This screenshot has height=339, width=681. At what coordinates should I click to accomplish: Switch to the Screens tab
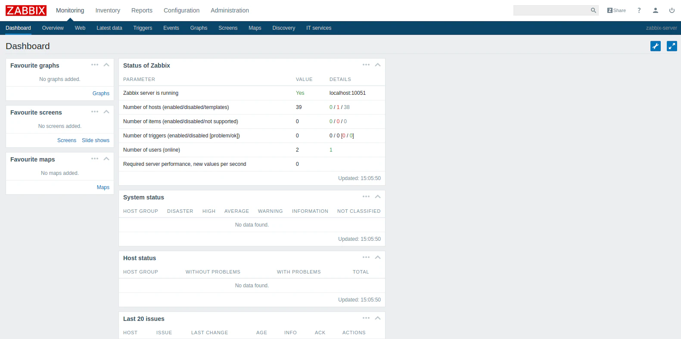coord(228,28)
